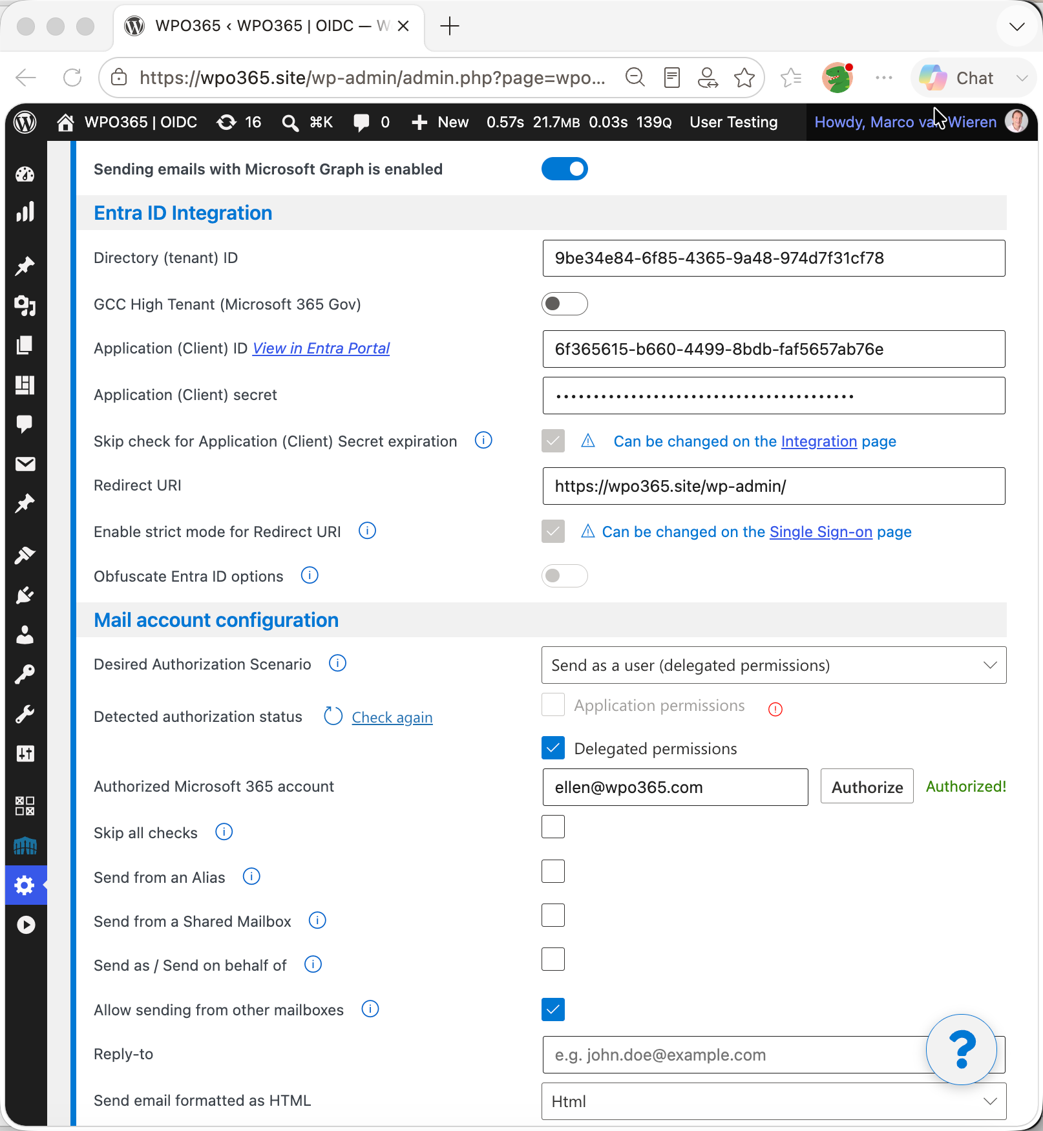1043x1131 pixels.
Task: Click the WPO365 | OIDC home icon
Action: click(65, 122)
